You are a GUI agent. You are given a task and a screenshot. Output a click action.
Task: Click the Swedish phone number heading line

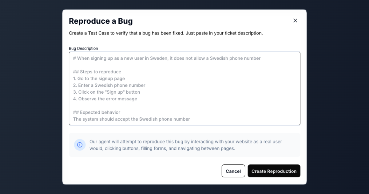click(x=167, y=58)
